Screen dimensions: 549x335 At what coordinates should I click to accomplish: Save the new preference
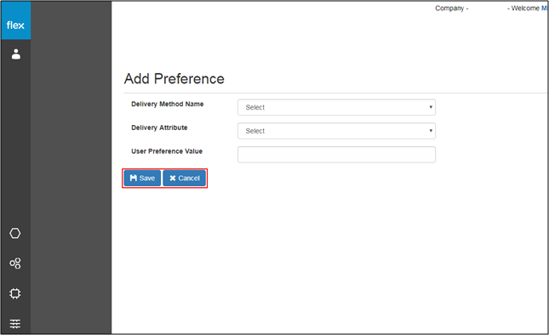(x=142, y=179)
